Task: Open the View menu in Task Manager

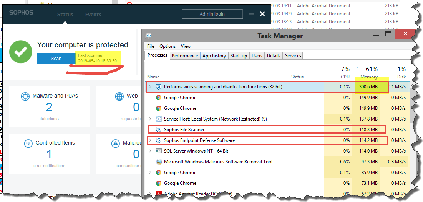Action: coord(186,46)
